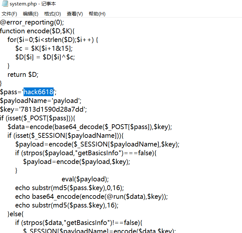Viewport: 242px width, 233px height.
Task: Click the for($i=0;$i<strlen($D);$i++) line
Action: click(x=53, y=40)
